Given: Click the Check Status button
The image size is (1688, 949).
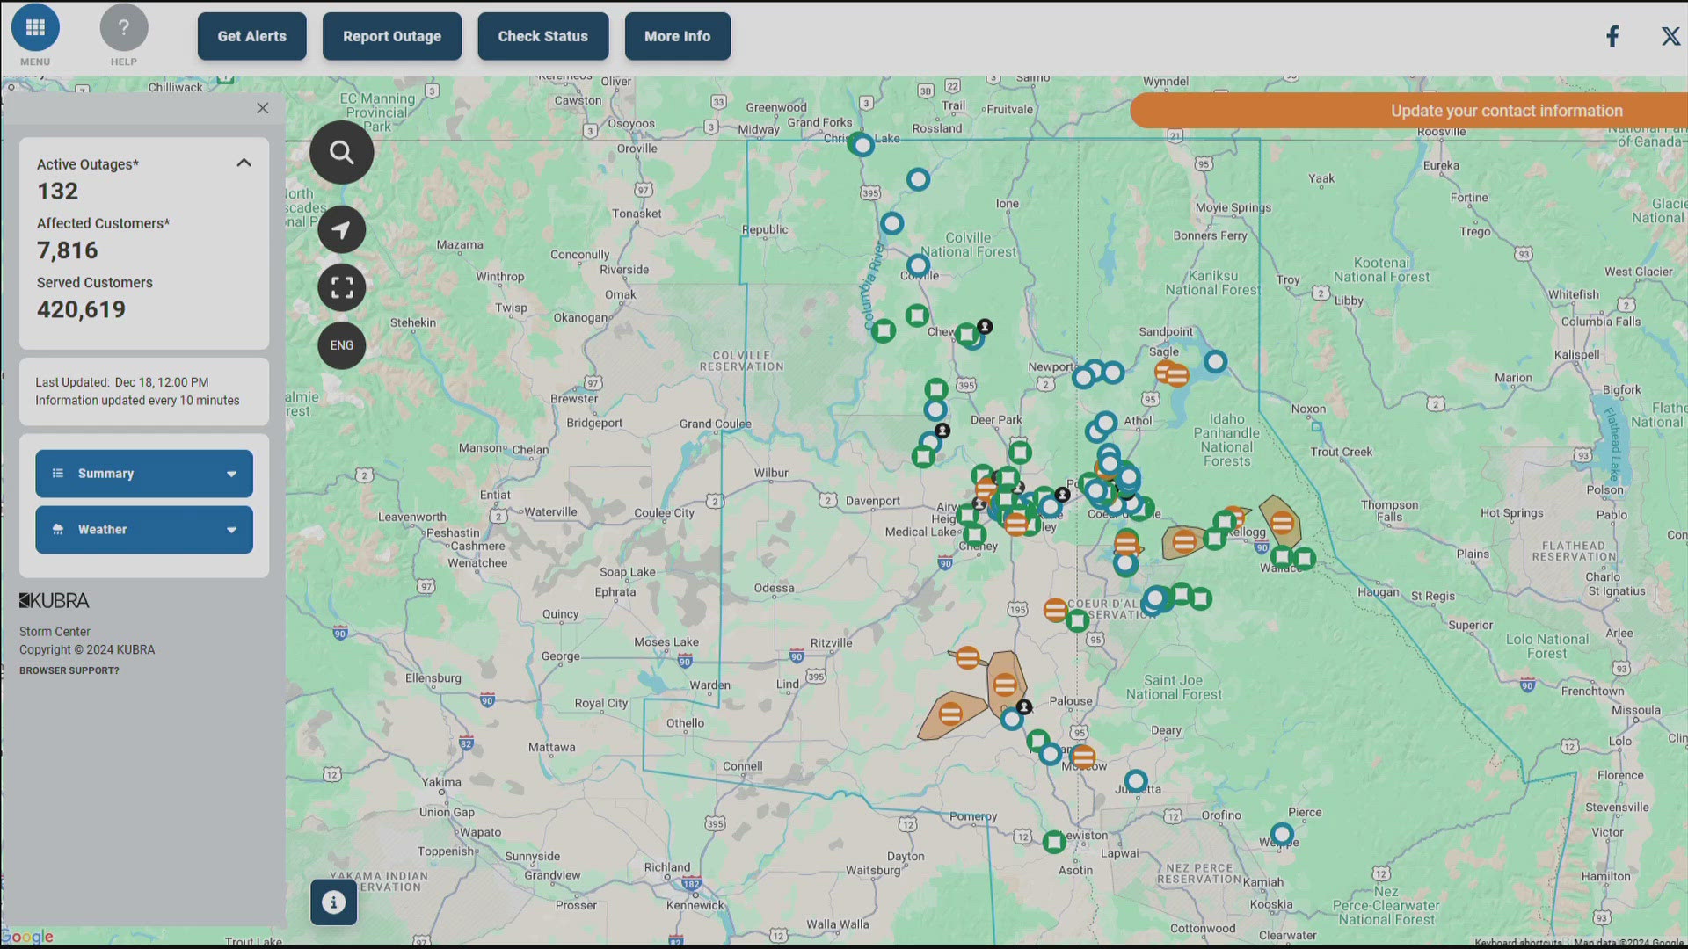Looking at the screenshot, I should 542,36.
